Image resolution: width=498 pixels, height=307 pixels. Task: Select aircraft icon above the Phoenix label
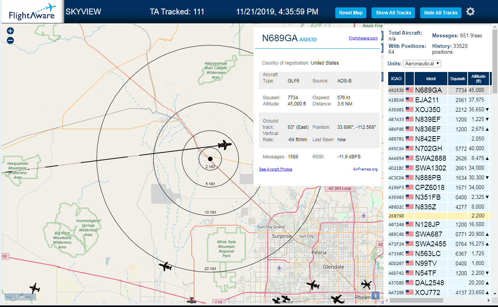click(x=366, y=284)
